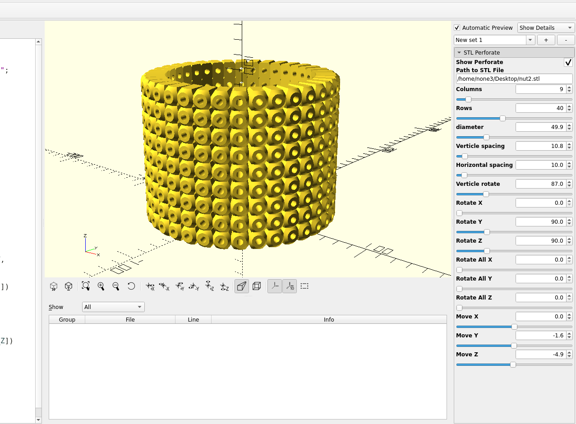Uncheck the Automatic Preview checkbox
Image resolution: width=576 pixels, height=424 pixels.
pos(457,28)
